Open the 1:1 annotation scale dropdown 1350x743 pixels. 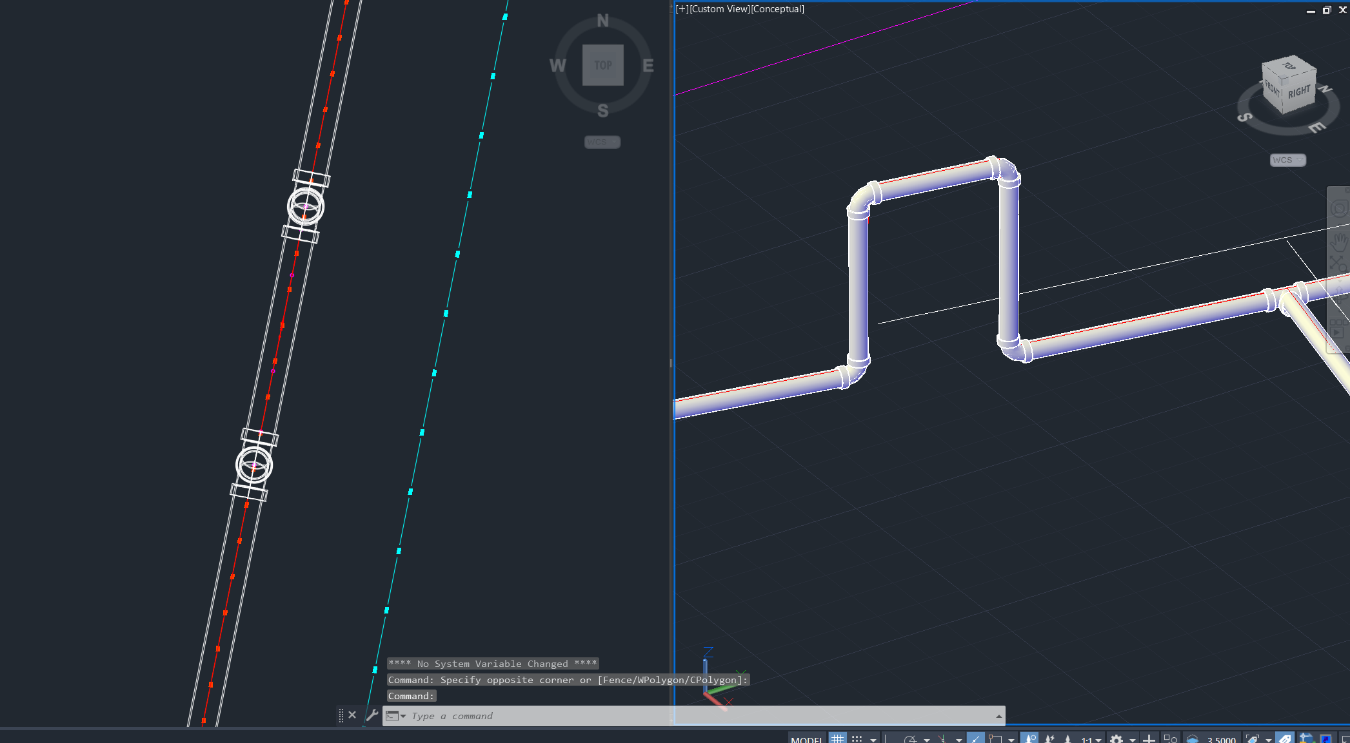coord(1098,738)
